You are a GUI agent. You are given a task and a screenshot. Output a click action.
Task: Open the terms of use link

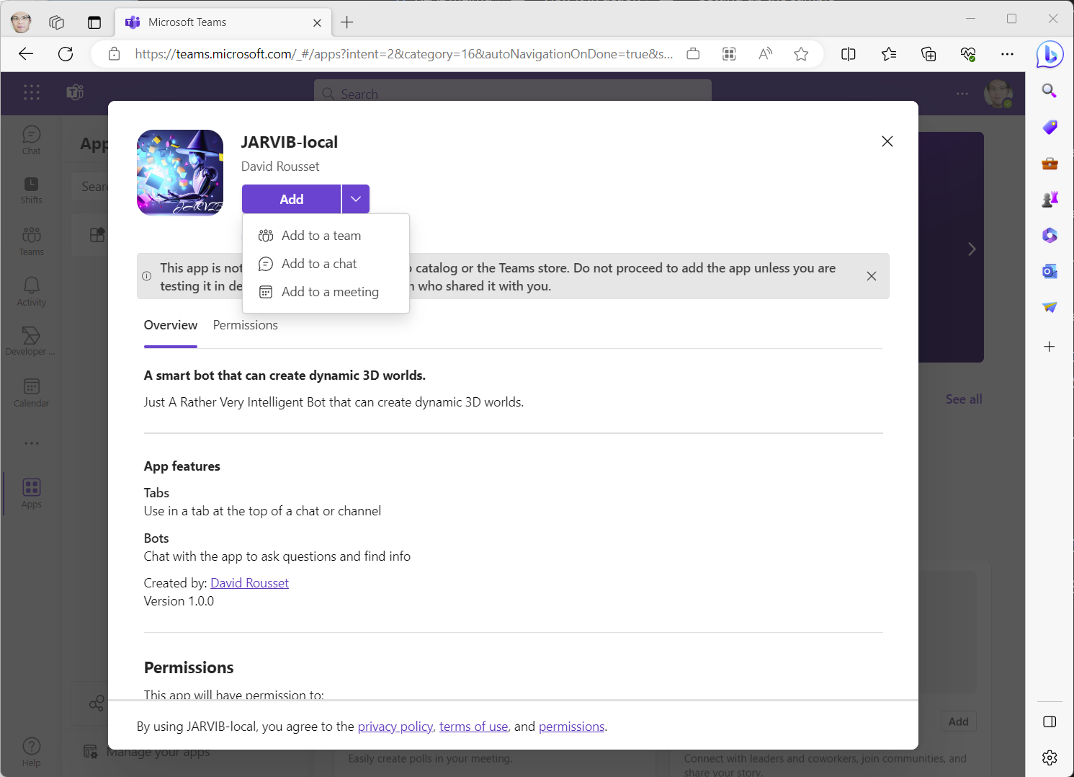[474, 727]
